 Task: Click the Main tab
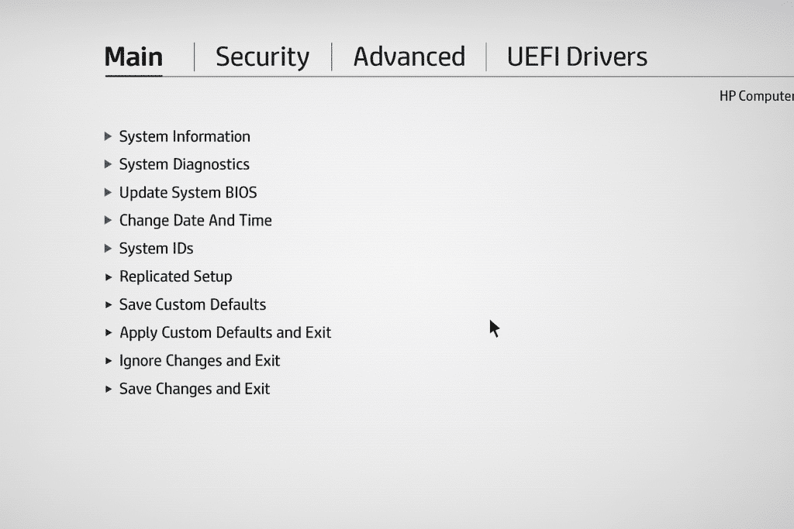133,57
